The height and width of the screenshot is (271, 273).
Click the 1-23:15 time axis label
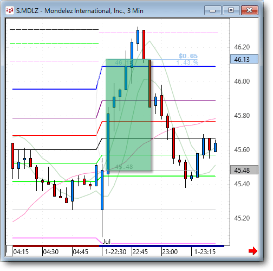pos(205,252)
